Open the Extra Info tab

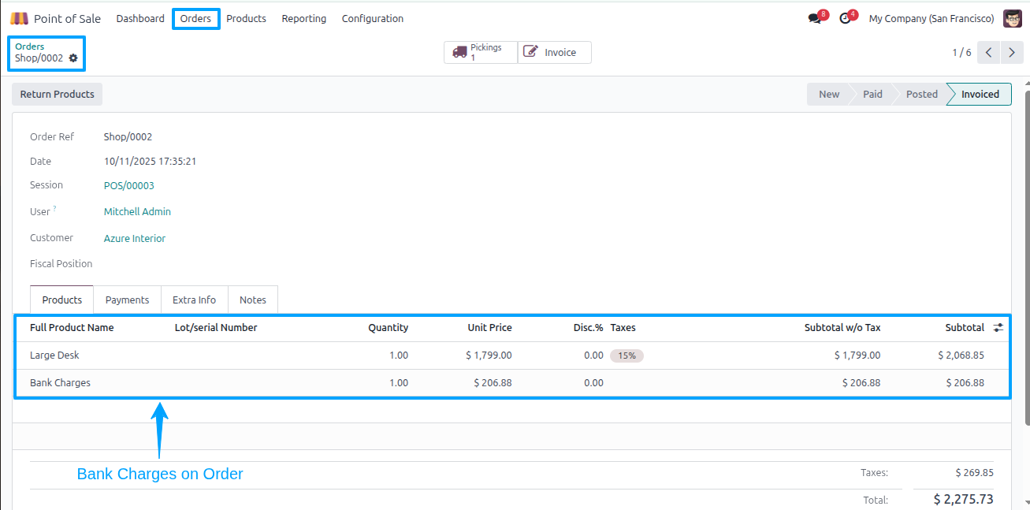(x=195, y=300)
